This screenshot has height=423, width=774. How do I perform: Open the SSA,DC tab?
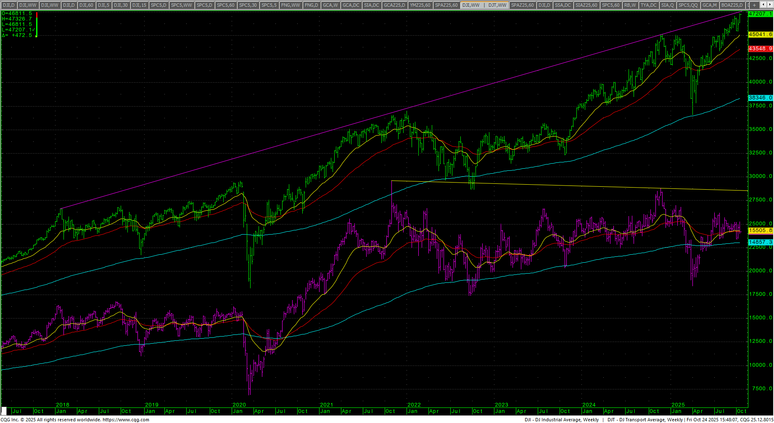coord(563,5)
